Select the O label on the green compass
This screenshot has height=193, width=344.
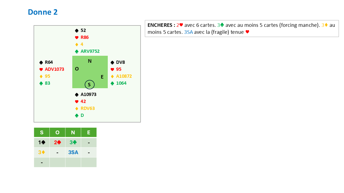(77, 69)
